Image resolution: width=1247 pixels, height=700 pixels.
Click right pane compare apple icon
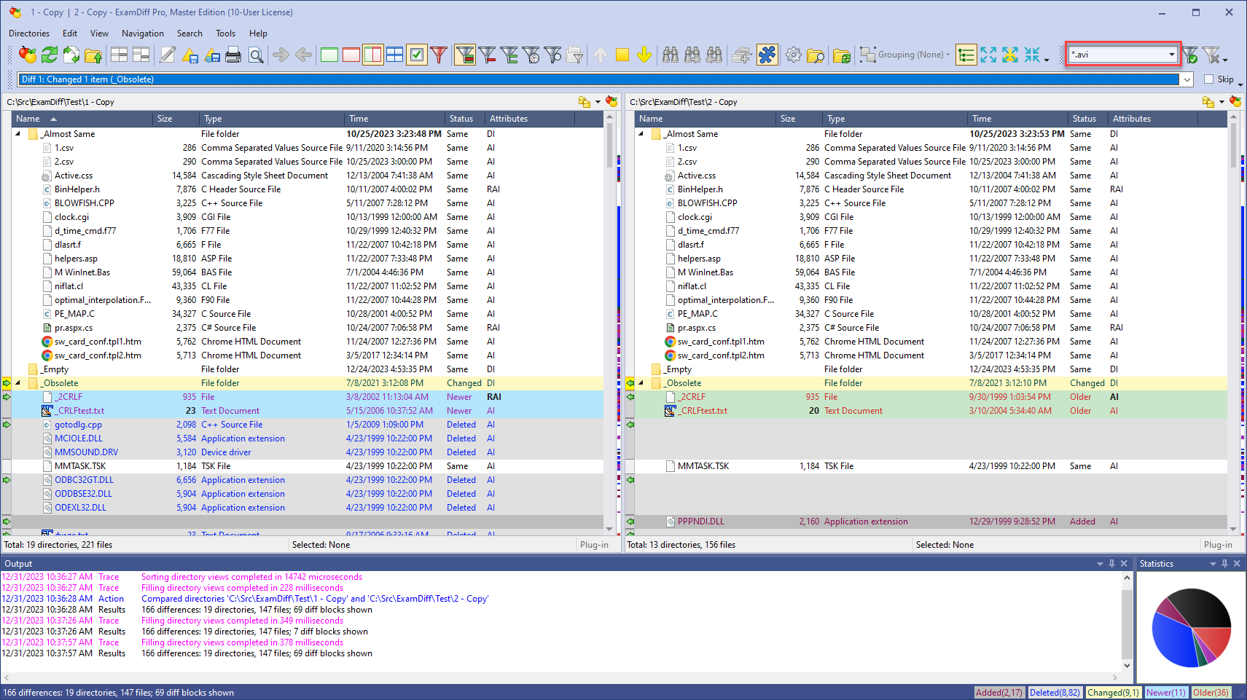(x=1235, y=102)
